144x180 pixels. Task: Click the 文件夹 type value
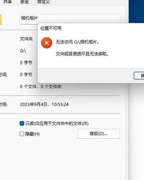tap(26, 39)
